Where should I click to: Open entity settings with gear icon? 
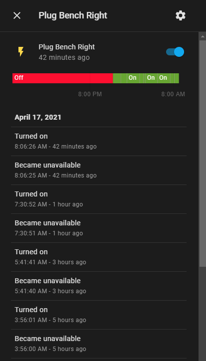point(181,15)
